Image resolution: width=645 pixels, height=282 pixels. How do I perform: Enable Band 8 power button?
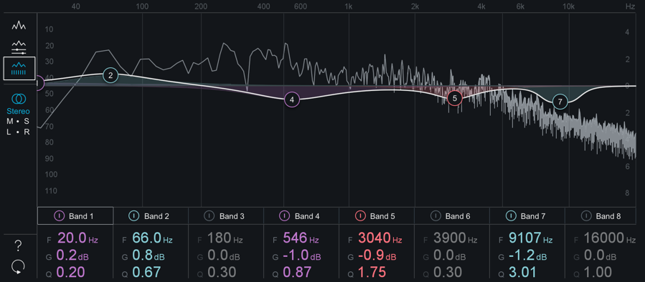point(586,216)
